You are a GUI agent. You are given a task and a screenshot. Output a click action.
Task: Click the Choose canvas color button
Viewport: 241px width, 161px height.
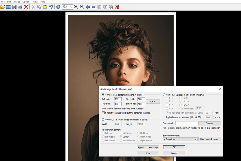pyautogui.click(x=209, y=124)
